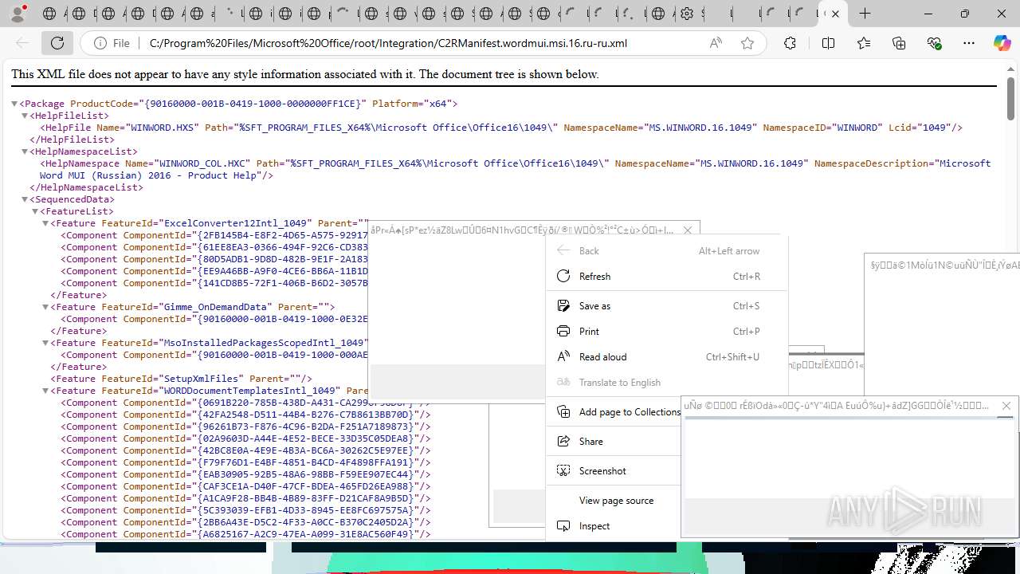
Task: Collapse the HelpNamespaceList node
Action: 25,151
